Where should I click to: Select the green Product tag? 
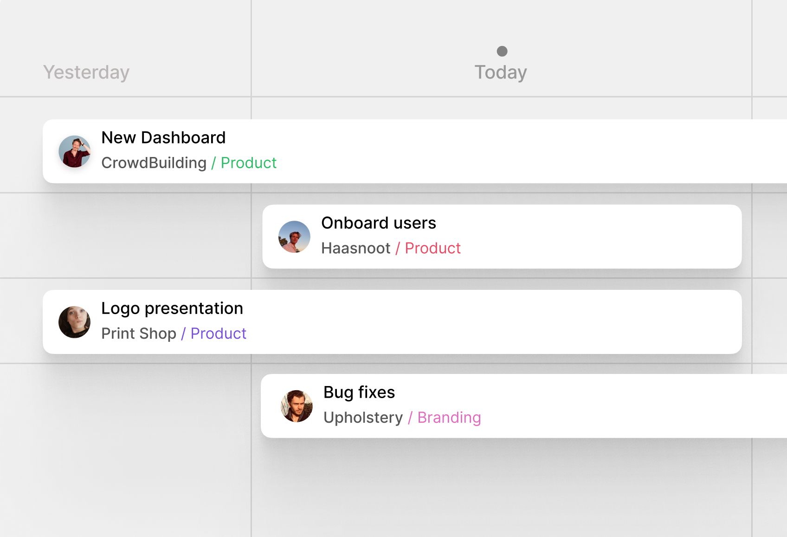click(249, 163)
